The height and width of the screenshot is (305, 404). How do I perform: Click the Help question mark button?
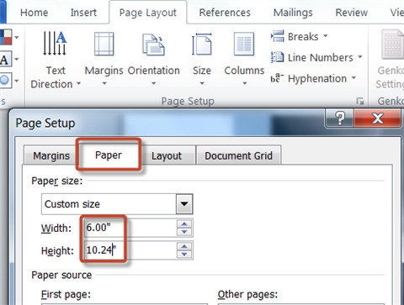340,118
